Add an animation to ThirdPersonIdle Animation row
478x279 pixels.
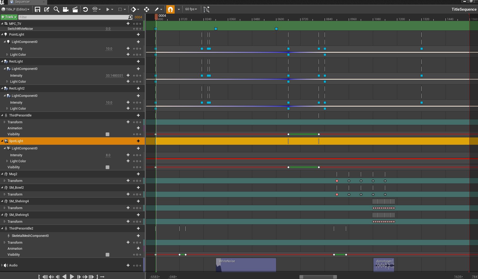tap(138, 128)
